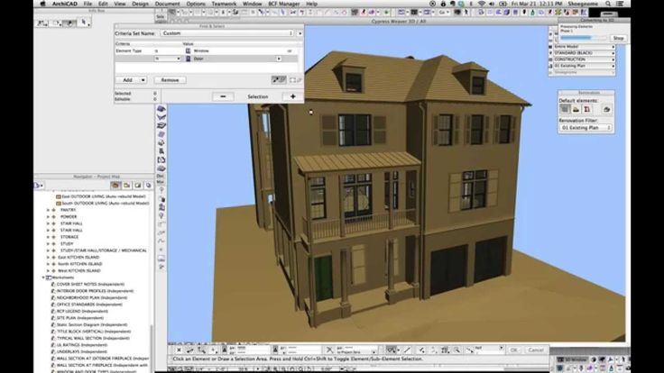Open the Add button's dropdown arrow
The width and height of the screenshot is (664, 373).
[143, 80]
